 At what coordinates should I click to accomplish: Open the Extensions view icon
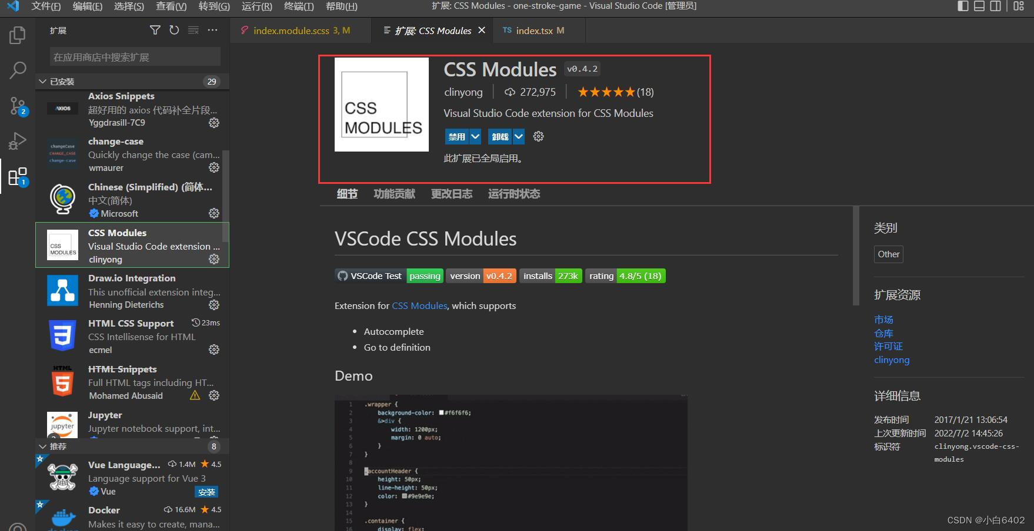(x=18, y=177)
